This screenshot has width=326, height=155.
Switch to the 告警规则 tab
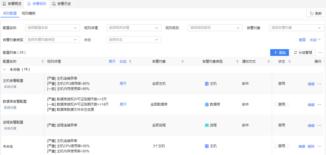click(37, 4)
